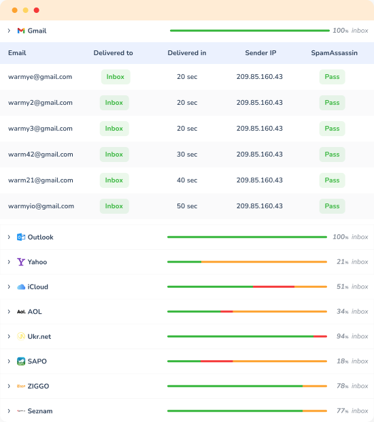Image resolution: width=374 pixels, height=422 pixels.
Task: Click the AOL logo icon
Action: point(21,312)
